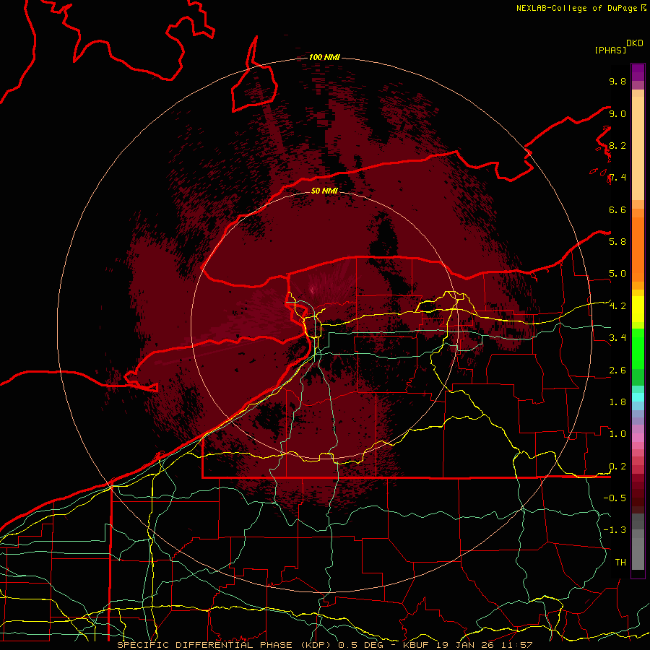This screenshot has width=650, height=650.
Task: Click the 50 NMI range ring label
Action: tap(324, 191)
